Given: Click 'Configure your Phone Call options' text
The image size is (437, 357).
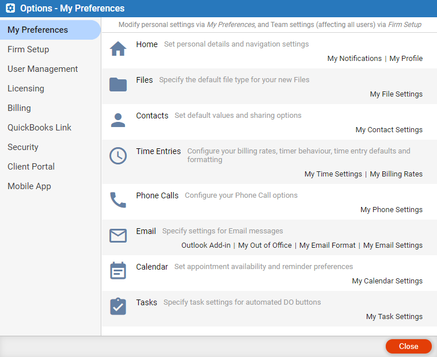Looking at the screenshot, I should pyautogui.click(x=241, y=195).
